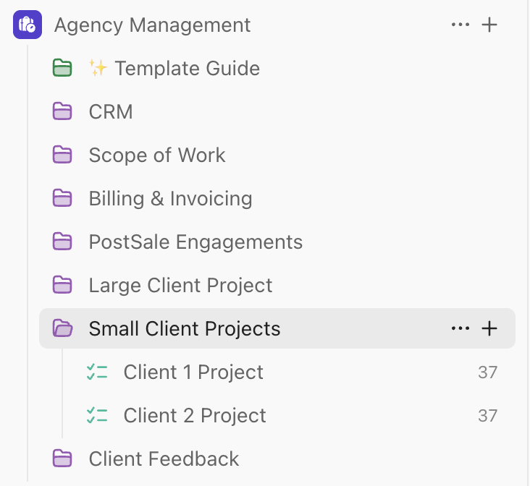This screenshot has width=530, height=486.
Task: Click the Agency Management space icon
Action: pos(28,25)
